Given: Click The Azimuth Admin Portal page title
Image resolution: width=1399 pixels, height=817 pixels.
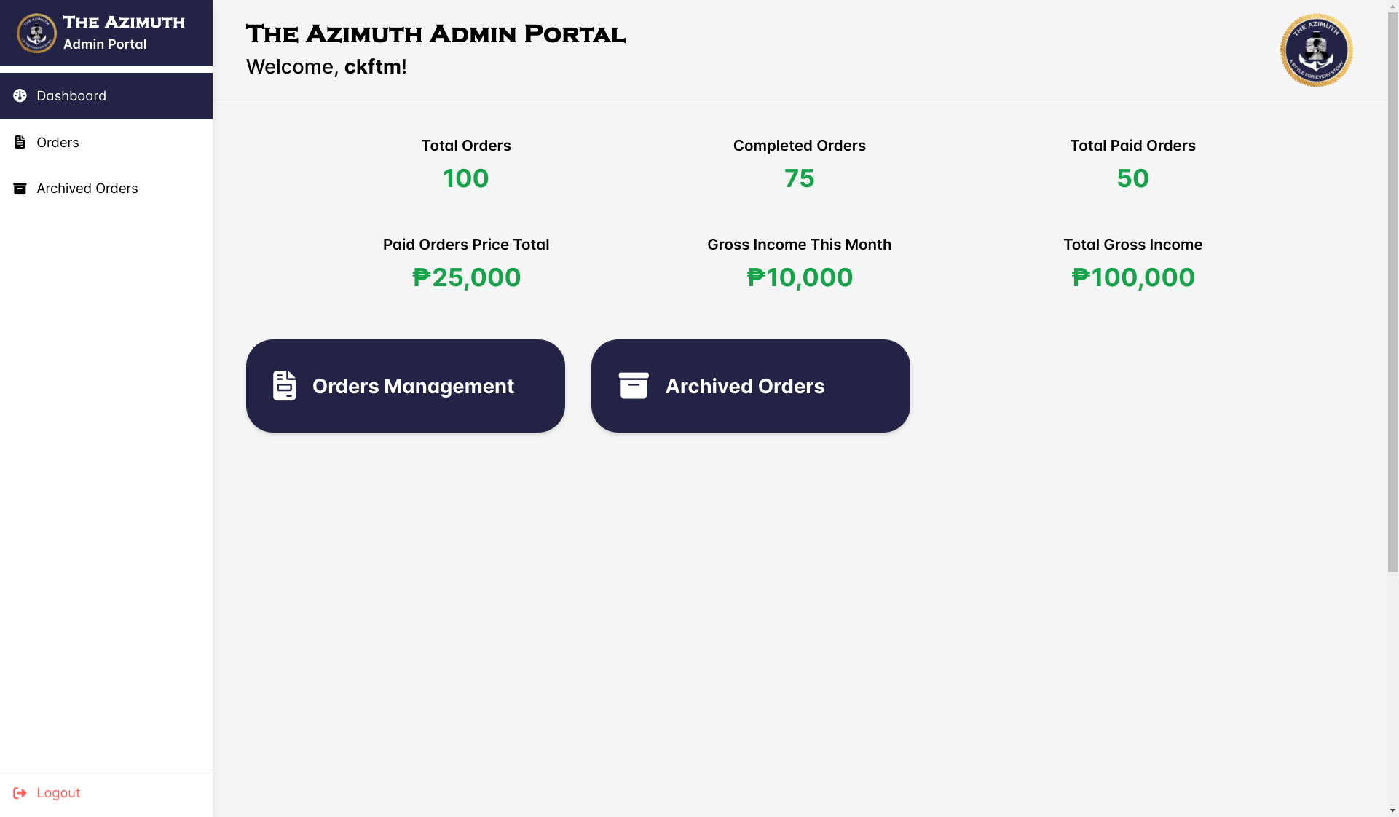Looking at the screenshot, I should tap(436, 33).
